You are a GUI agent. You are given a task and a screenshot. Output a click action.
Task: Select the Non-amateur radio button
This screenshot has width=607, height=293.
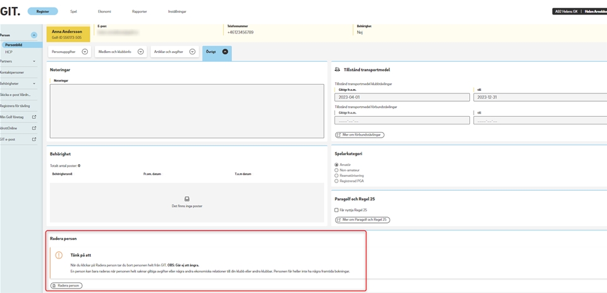[336, 170]
